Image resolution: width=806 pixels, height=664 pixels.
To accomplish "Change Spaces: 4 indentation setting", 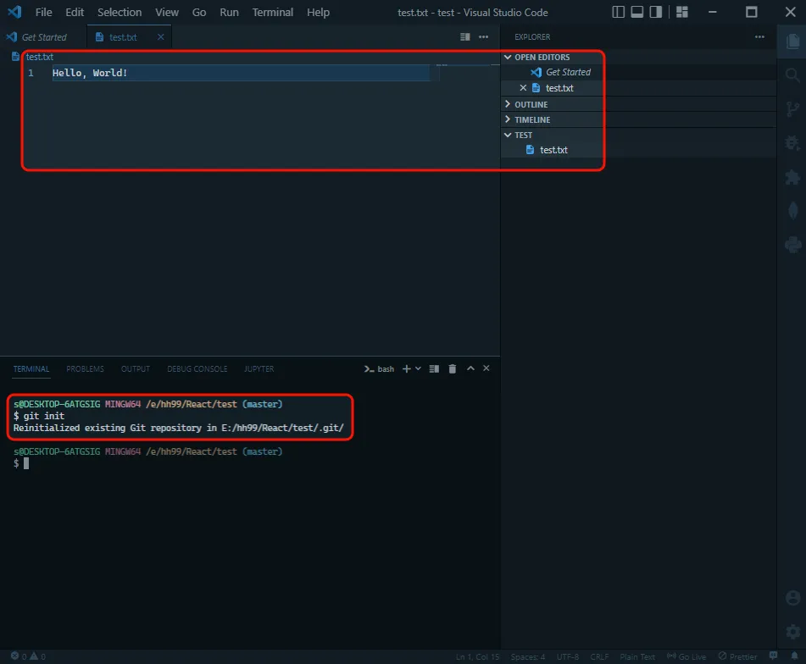I will [x=527, y=657].
